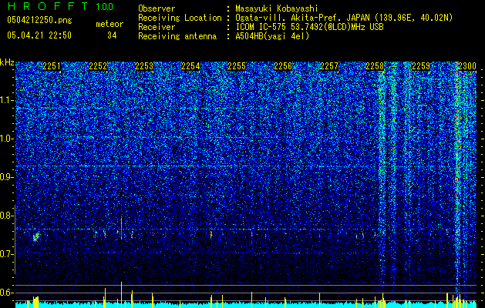Image resolution: width=485 pixels, height=308 pixels.
Task: Click the 2251 time marker
Action: (x=52, y=66)
